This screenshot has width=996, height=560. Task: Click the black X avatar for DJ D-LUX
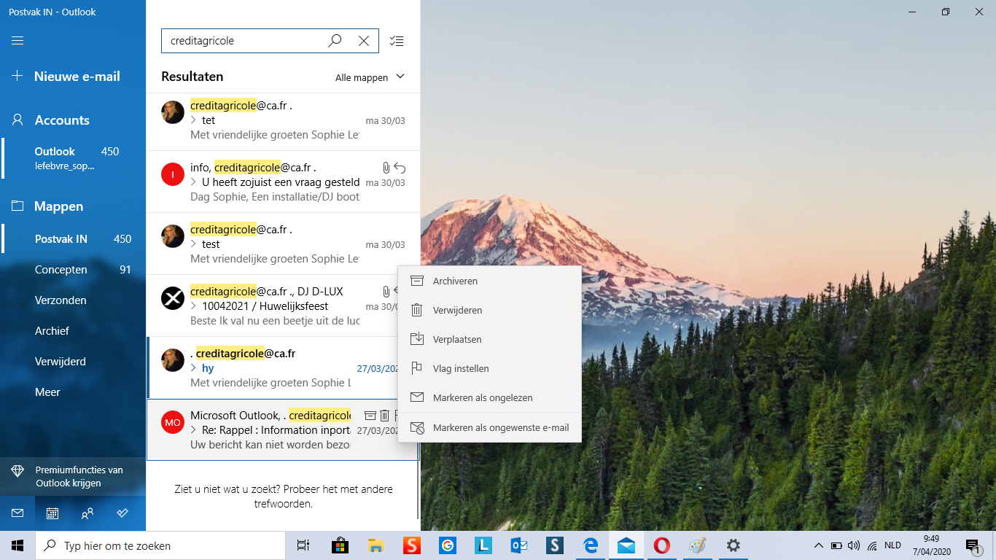coord(173,298)
